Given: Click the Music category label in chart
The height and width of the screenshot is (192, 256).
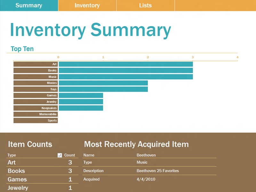Looking at the screenshot, I should [36, 77].
